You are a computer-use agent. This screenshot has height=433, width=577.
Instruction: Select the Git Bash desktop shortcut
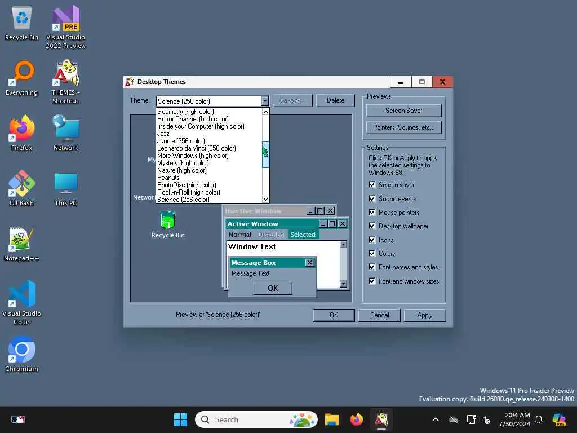[22, 188]
